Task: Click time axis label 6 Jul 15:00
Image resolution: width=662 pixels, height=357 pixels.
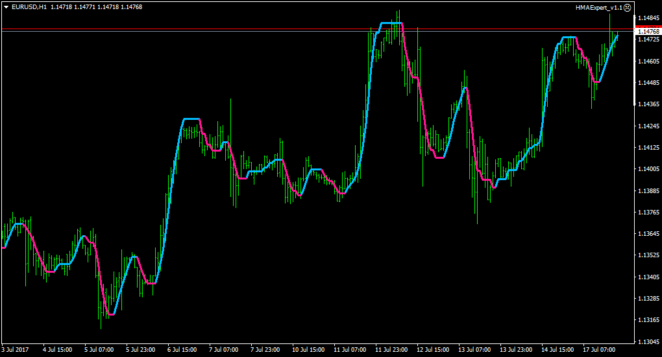Action: pyautogui.click(x=182, y=350)
